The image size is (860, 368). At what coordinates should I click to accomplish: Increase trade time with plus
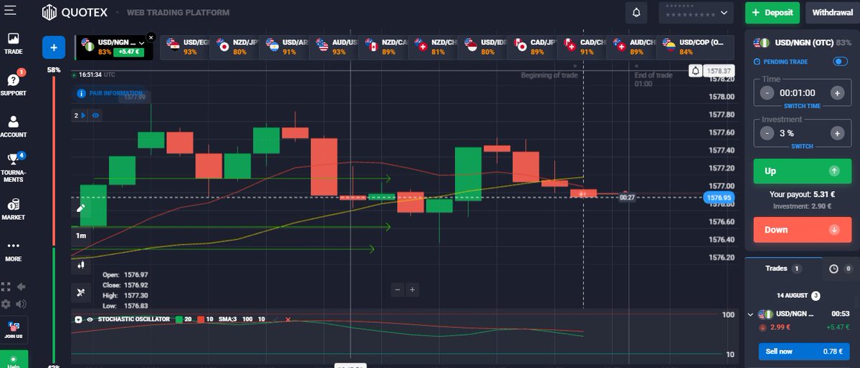coord(836,93)
